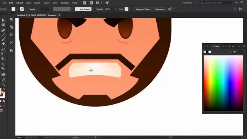Click the white swatch in Color panel

coord(210,52)
